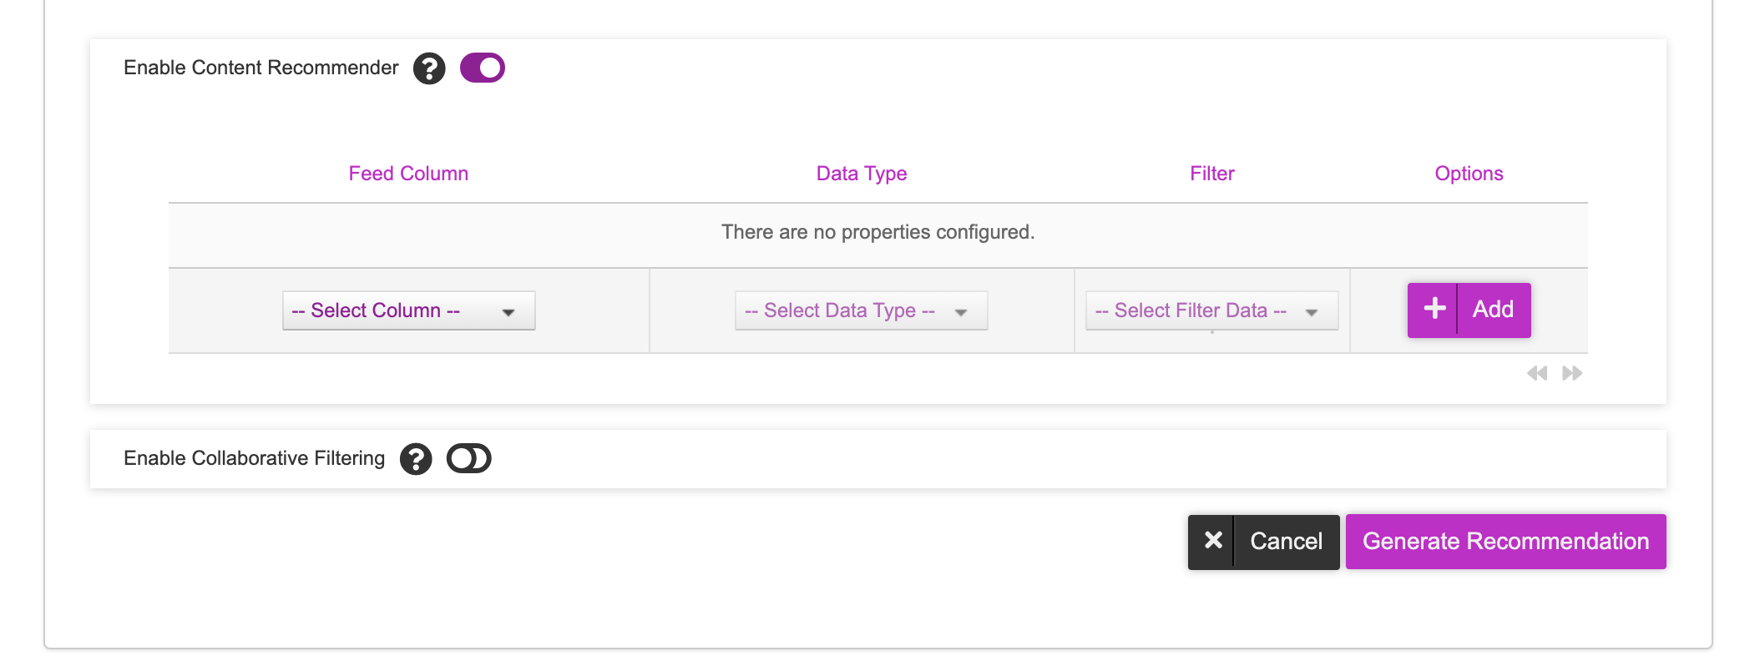
Task: Open help for Enable Collaborative Filtering
Action: point(416,459)
